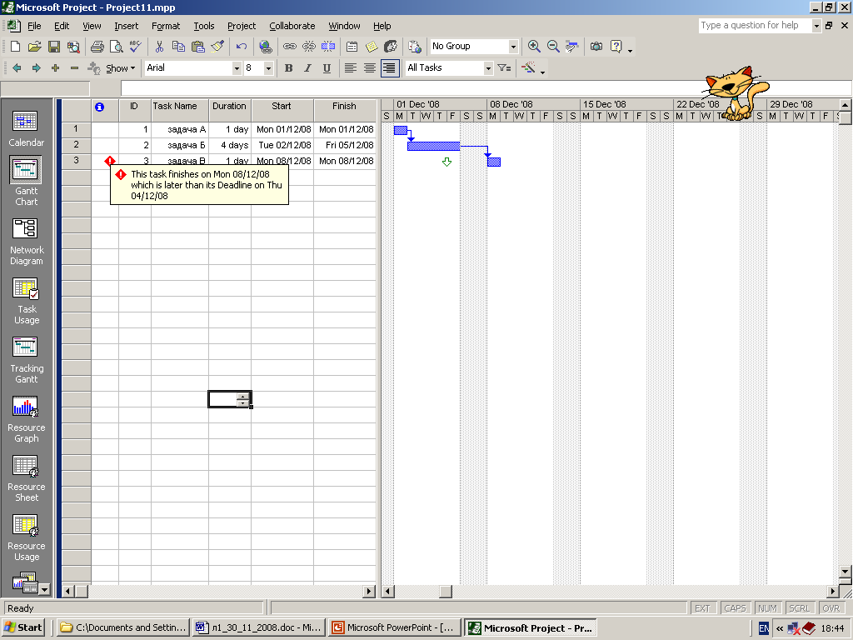Switch to Microsoft PowerPoint taskbar button

coord(394,627)
